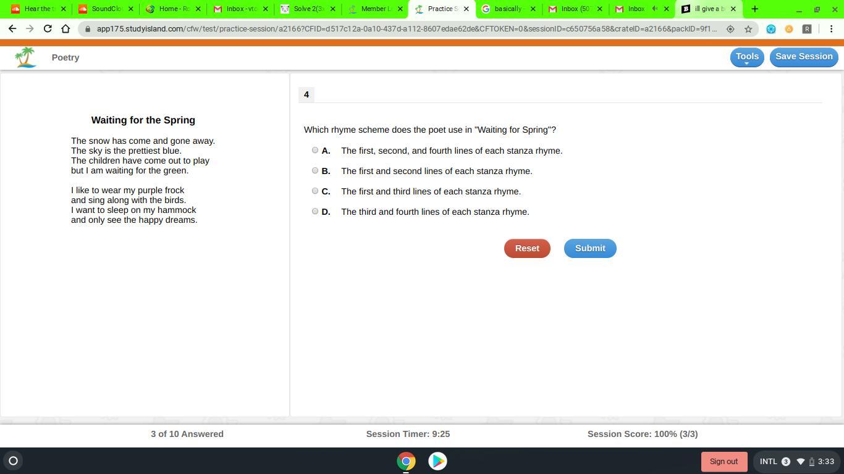844x474 pixels.
Task: Bookmark this page with the star icon
Action: (748, 29)
